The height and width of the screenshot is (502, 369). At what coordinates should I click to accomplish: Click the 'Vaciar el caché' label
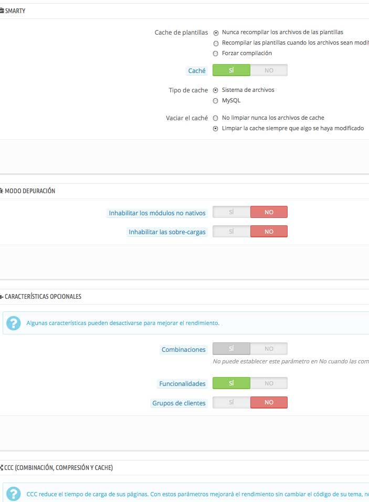tap(187, 118)
